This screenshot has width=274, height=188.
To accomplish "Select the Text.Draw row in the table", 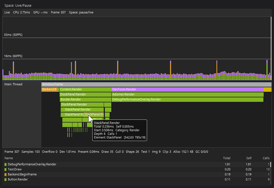I will 137,170.
